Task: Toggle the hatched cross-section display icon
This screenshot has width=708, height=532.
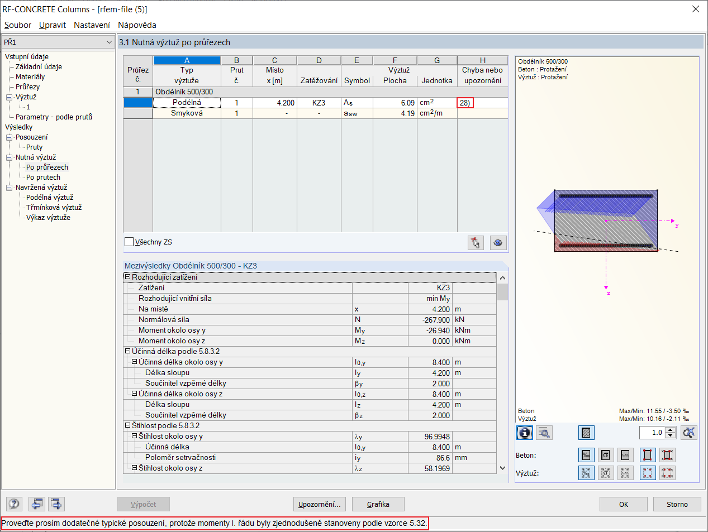Action: (x=586, y=433)
